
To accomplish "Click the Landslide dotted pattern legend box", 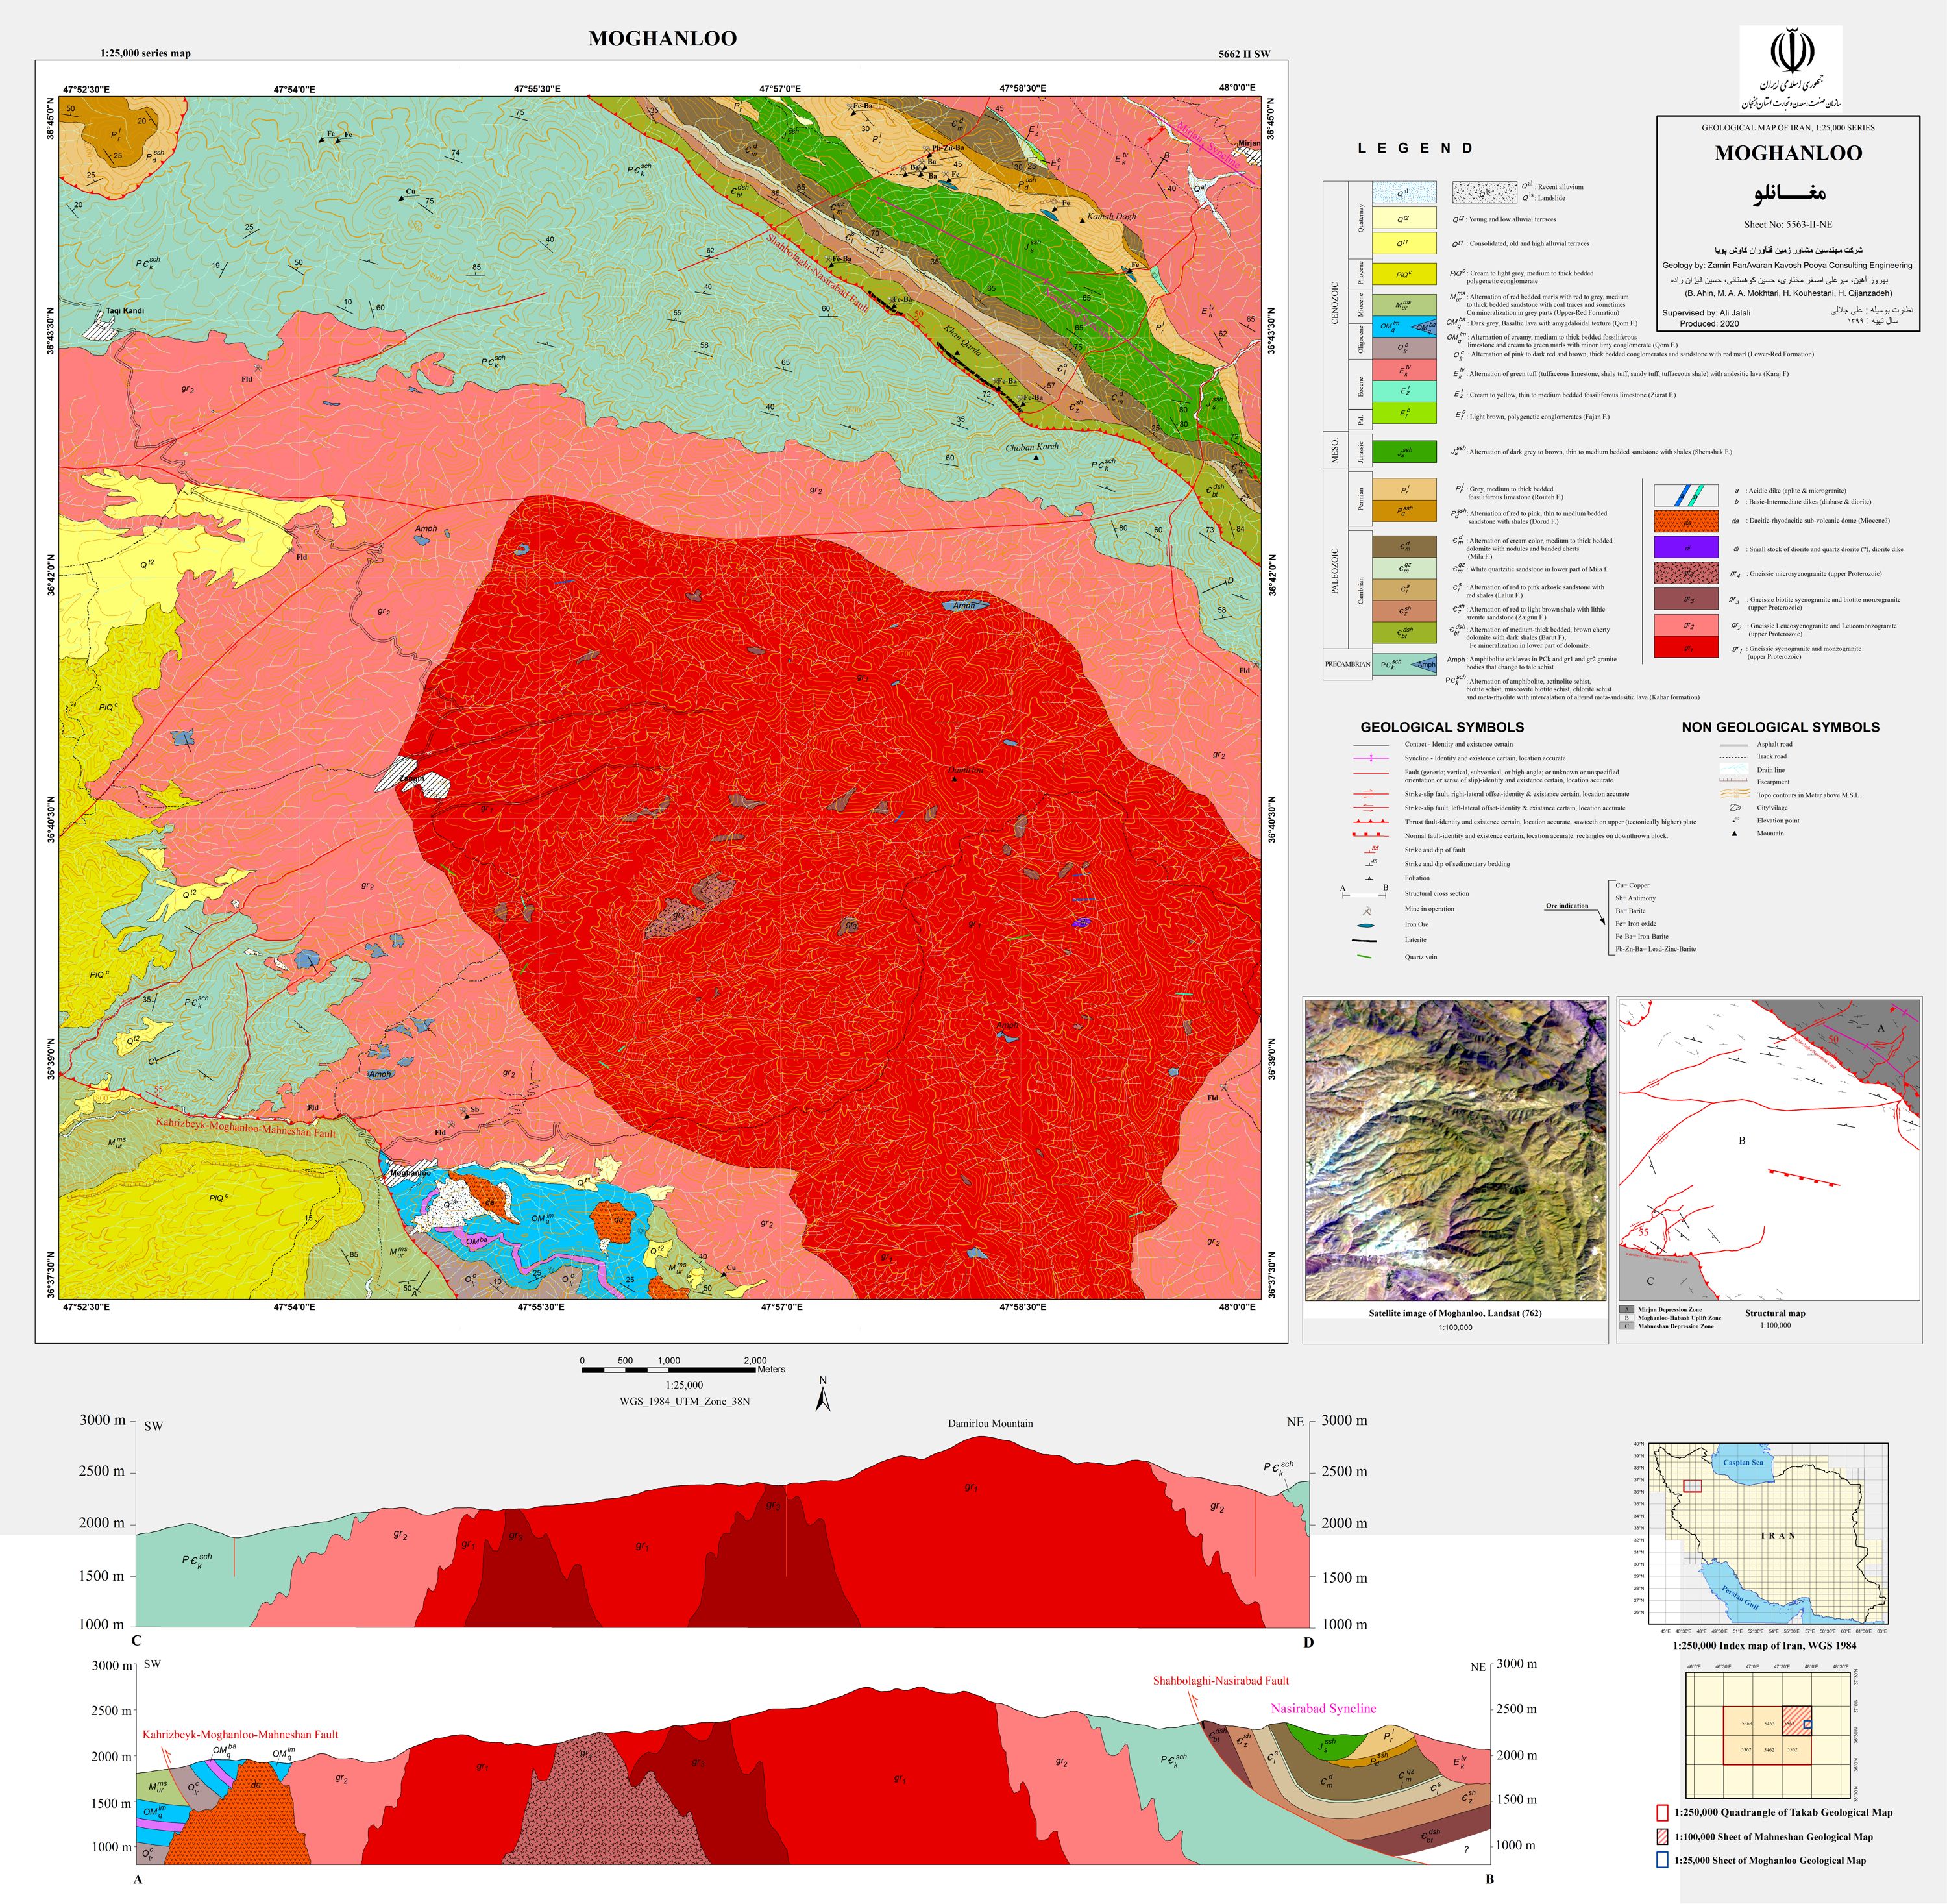I will pos(1484,192).
